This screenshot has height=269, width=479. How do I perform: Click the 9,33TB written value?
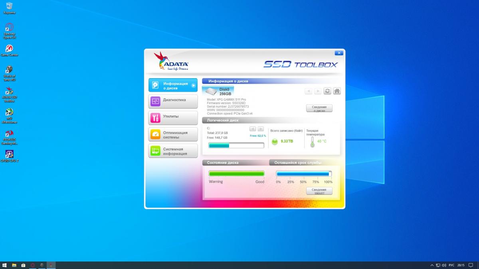[287, 141]
